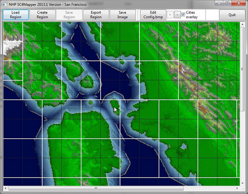The height and width of the screenshot is (194, 248).
Task: Minimize the SC4Mapper window
Action: (x=219, y=3)
